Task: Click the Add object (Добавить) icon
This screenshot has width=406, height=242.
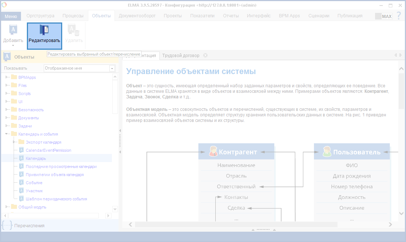Action: point(13,30)
